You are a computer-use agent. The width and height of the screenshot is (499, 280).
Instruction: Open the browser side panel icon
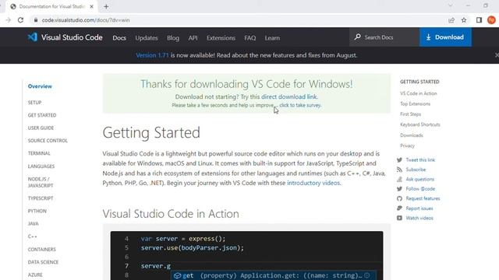click(x=479, y=20)
